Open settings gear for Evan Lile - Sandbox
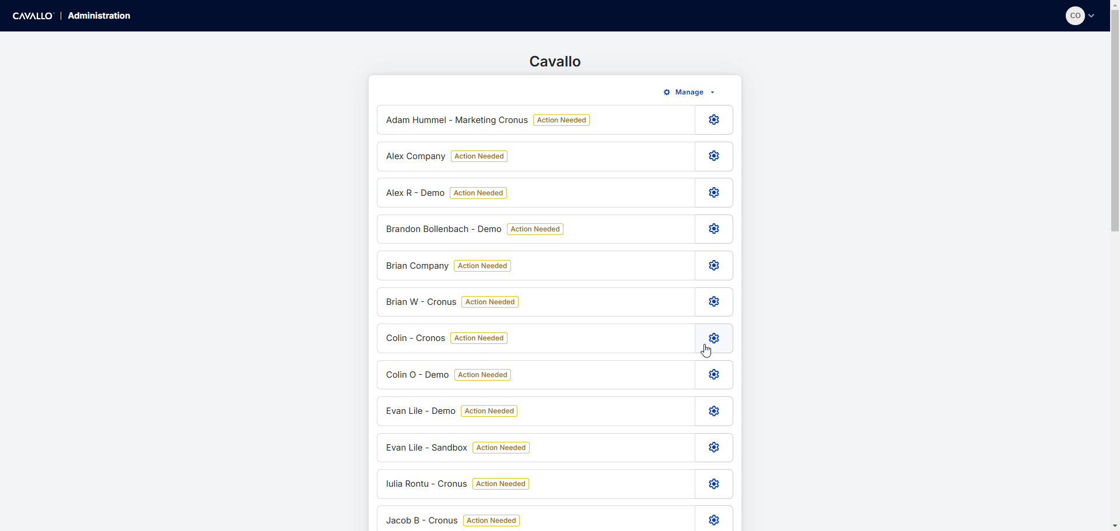 point(714,448)
